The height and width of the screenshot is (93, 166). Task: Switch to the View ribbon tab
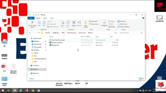52,18
